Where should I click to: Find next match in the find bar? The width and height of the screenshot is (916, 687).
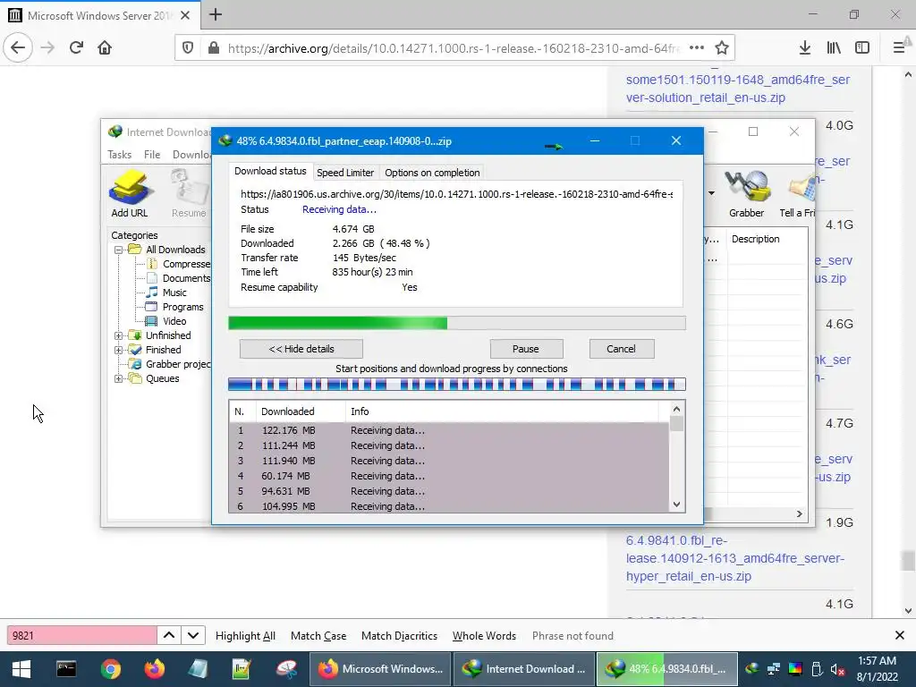click(193, 636)
